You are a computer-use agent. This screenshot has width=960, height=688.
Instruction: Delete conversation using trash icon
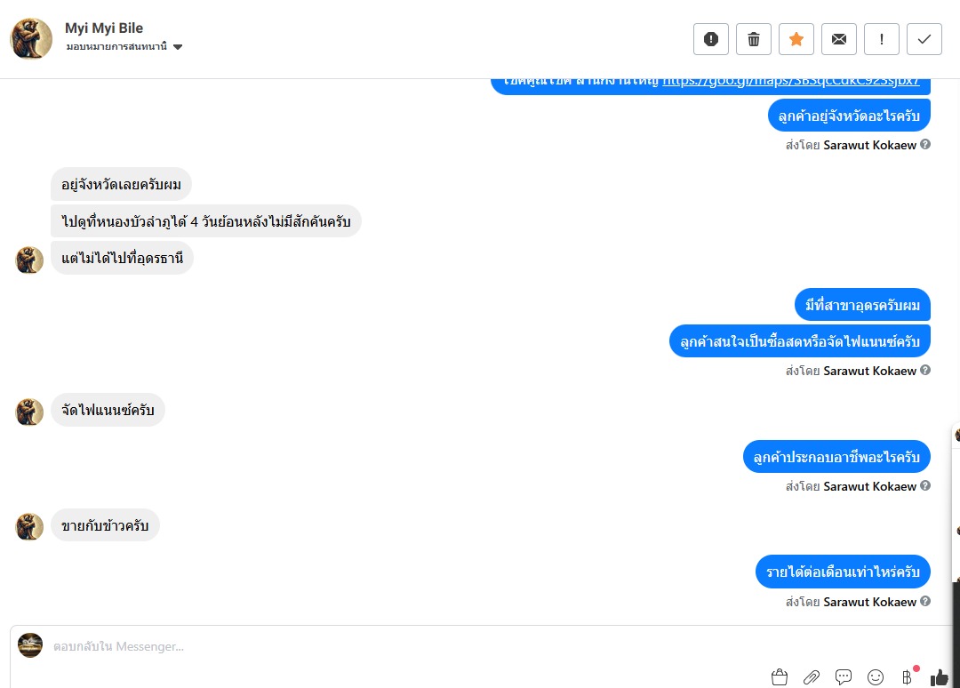coord(754,39)
